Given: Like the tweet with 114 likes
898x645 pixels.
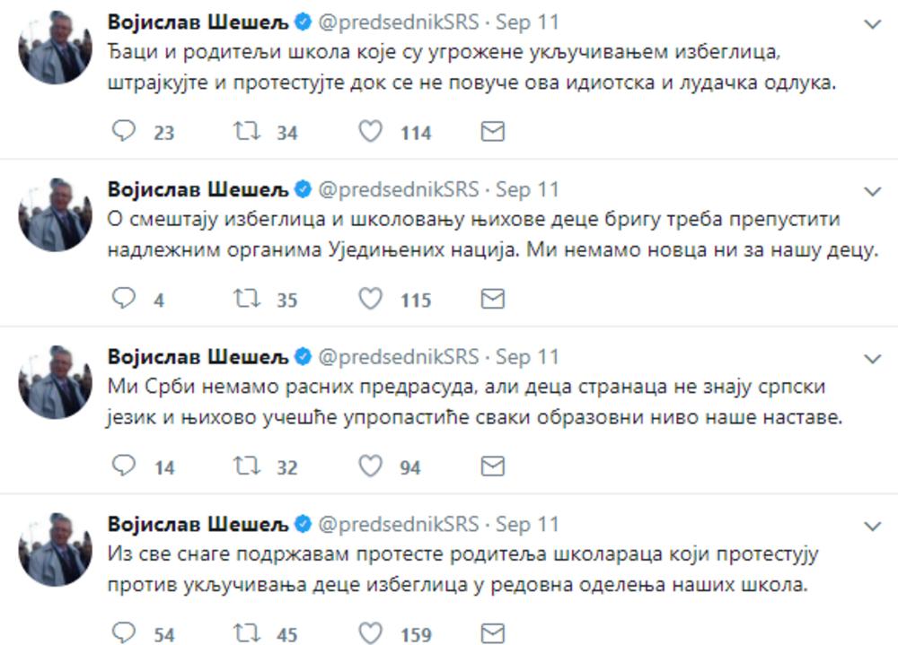Looking at the screenshot, I should pyautogui.click(x=370, y=132).
